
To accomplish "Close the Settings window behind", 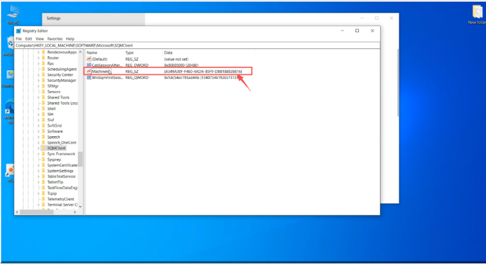I will pyautogui.click(x=392, y=18).
